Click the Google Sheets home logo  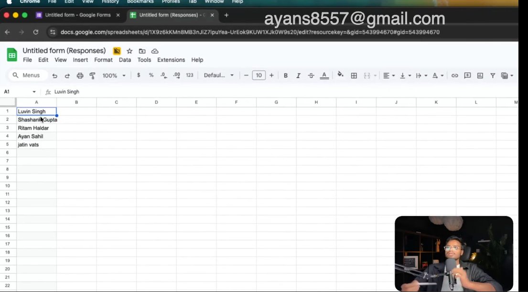12,55
